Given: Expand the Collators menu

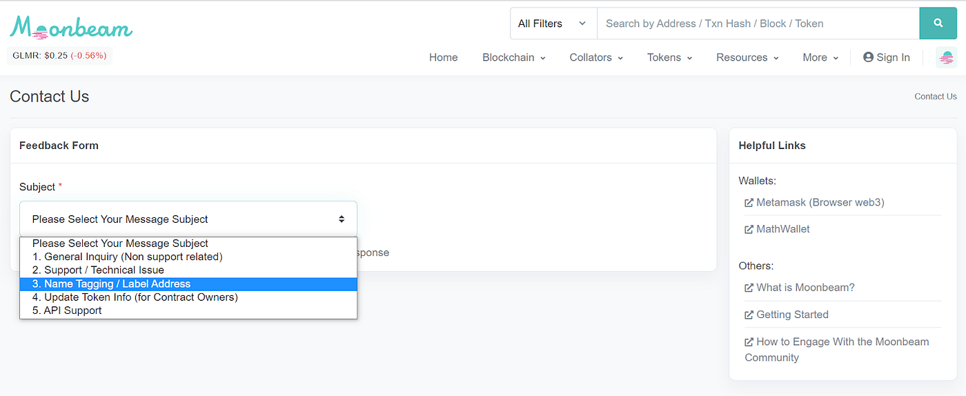Looking at the screenshot, I should [x=596, y=57].
